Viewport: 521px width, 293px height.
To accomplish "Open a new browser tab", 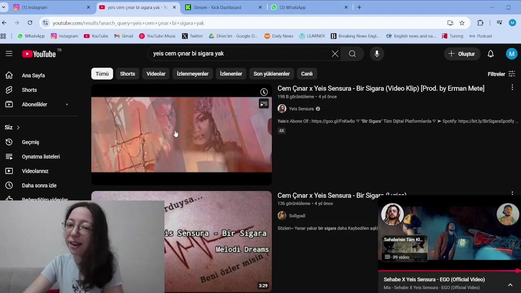I will tap(359, 7).
